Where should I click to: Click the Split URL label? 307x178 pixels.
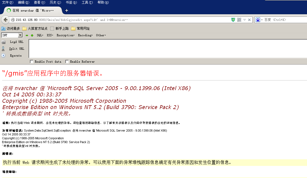(x=17, y=49)
